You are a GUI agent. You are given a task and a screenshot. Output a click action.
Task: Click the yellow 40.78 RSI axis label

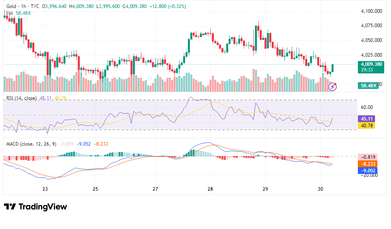coord(367,126)
